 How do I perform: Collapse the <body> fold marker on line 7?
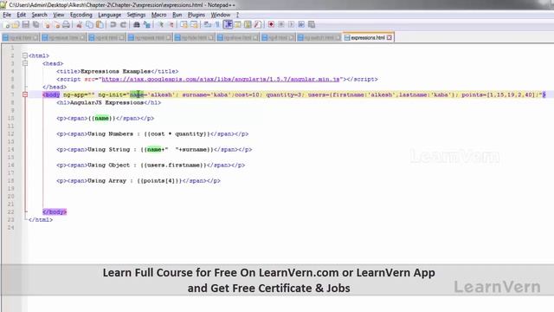point(25,94)
